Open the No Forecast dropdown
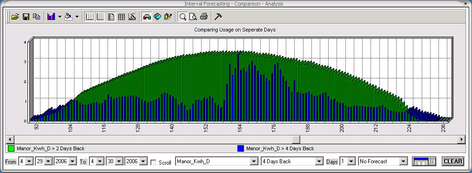 [x=404, y=161]
